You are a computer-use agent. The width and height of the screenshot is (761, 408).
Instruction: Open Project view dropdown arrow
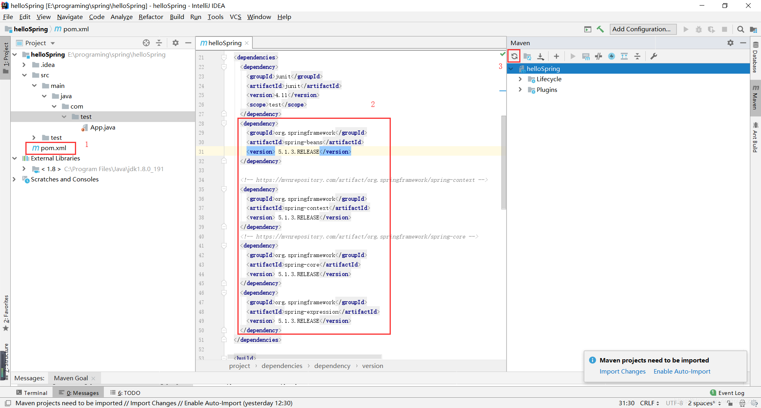coord(53,43)
